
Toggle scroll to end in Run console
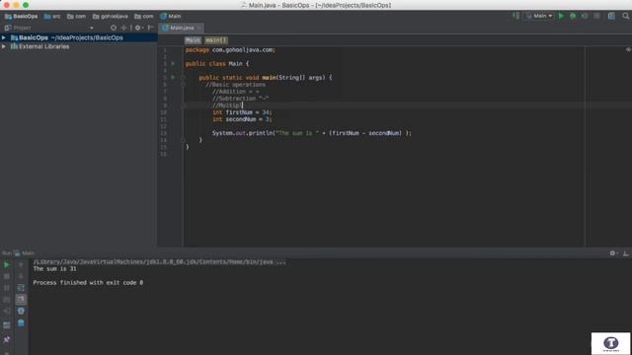(x=21, y=300)
